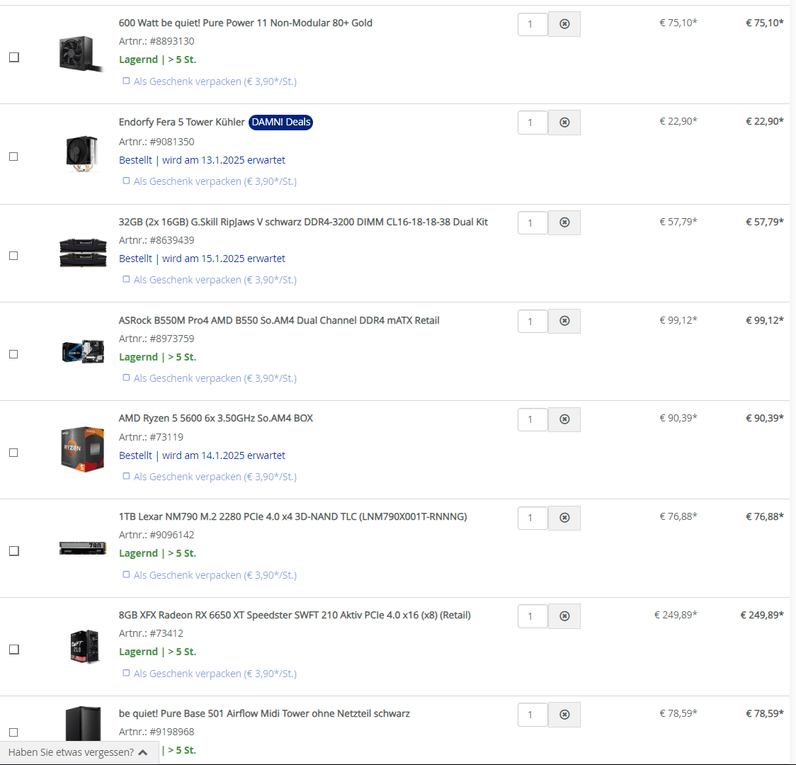Open the 600 Watt be quiet! Pure Power 11 product link
This screenshot has height=765, width=796.
pos(245,23)
